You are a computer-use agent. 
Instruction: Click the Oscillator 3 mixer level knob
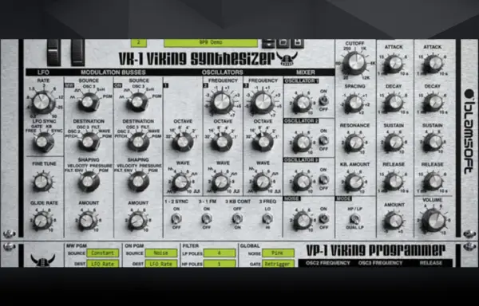tap(303, 182)
